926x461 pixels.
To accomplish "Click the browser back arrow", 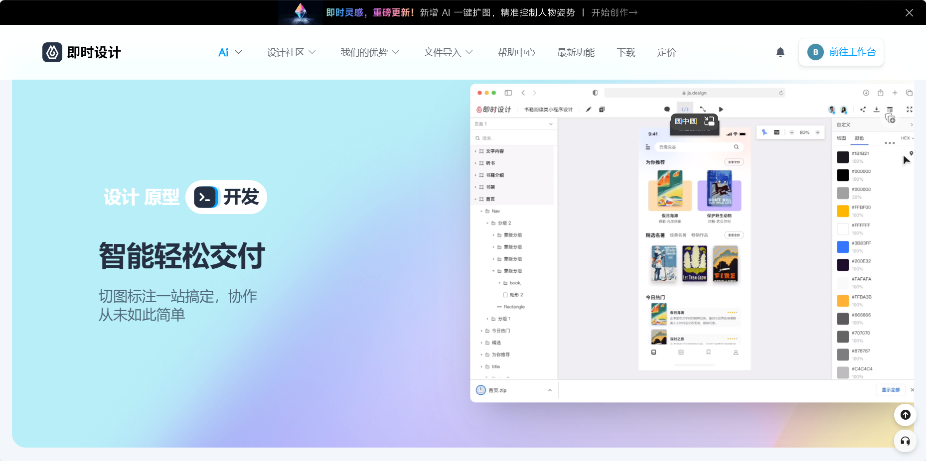I will pyautogui.click(x=523, y=93).
